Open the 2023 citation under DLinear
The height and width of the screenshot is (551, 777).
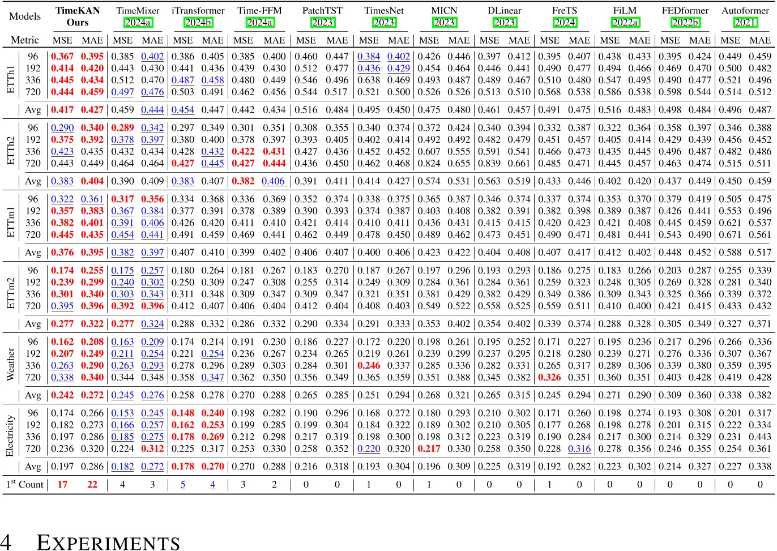[504, 23]
